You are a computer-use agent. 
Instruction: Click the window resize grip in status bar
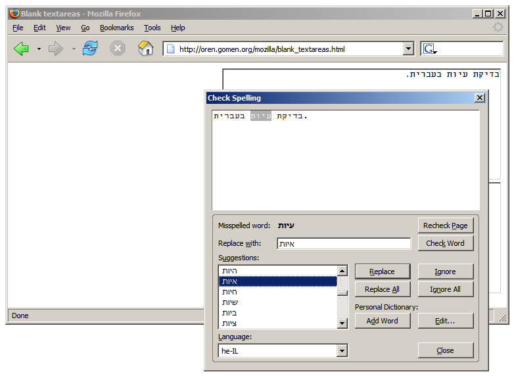coord(502,317)
